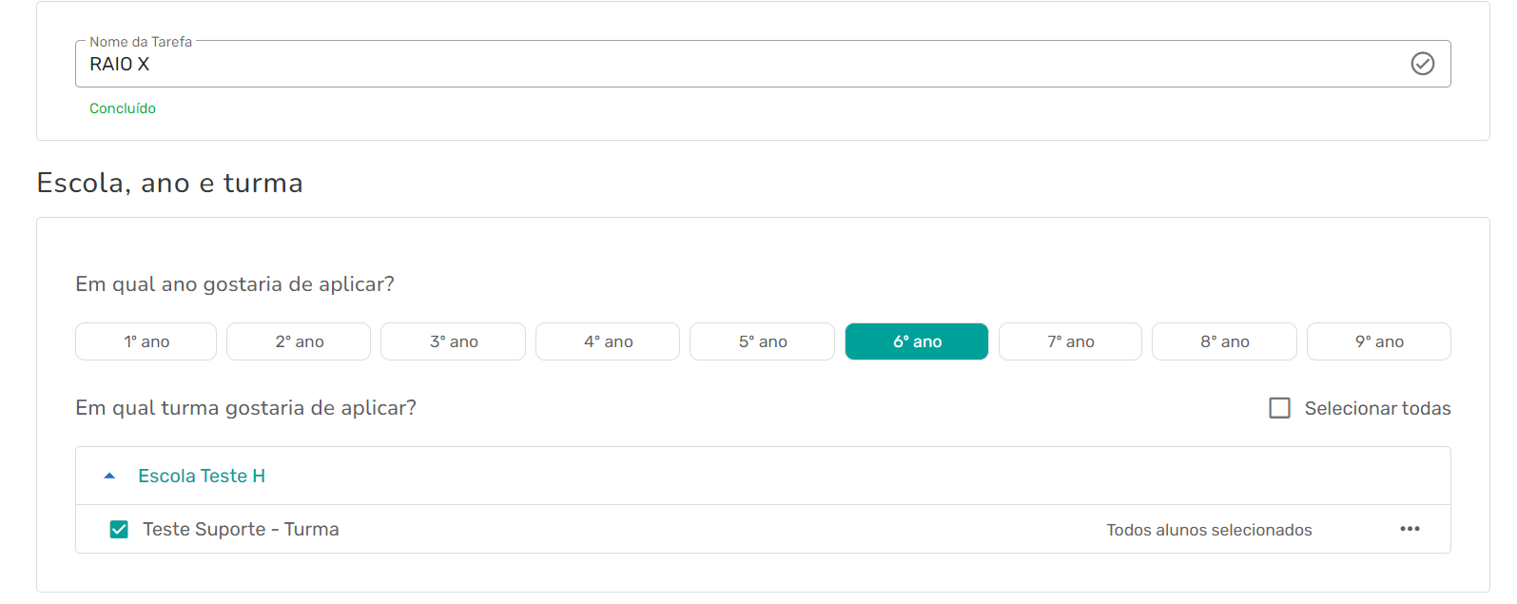Pick the 9º ano grade

tap(1379, 341)
